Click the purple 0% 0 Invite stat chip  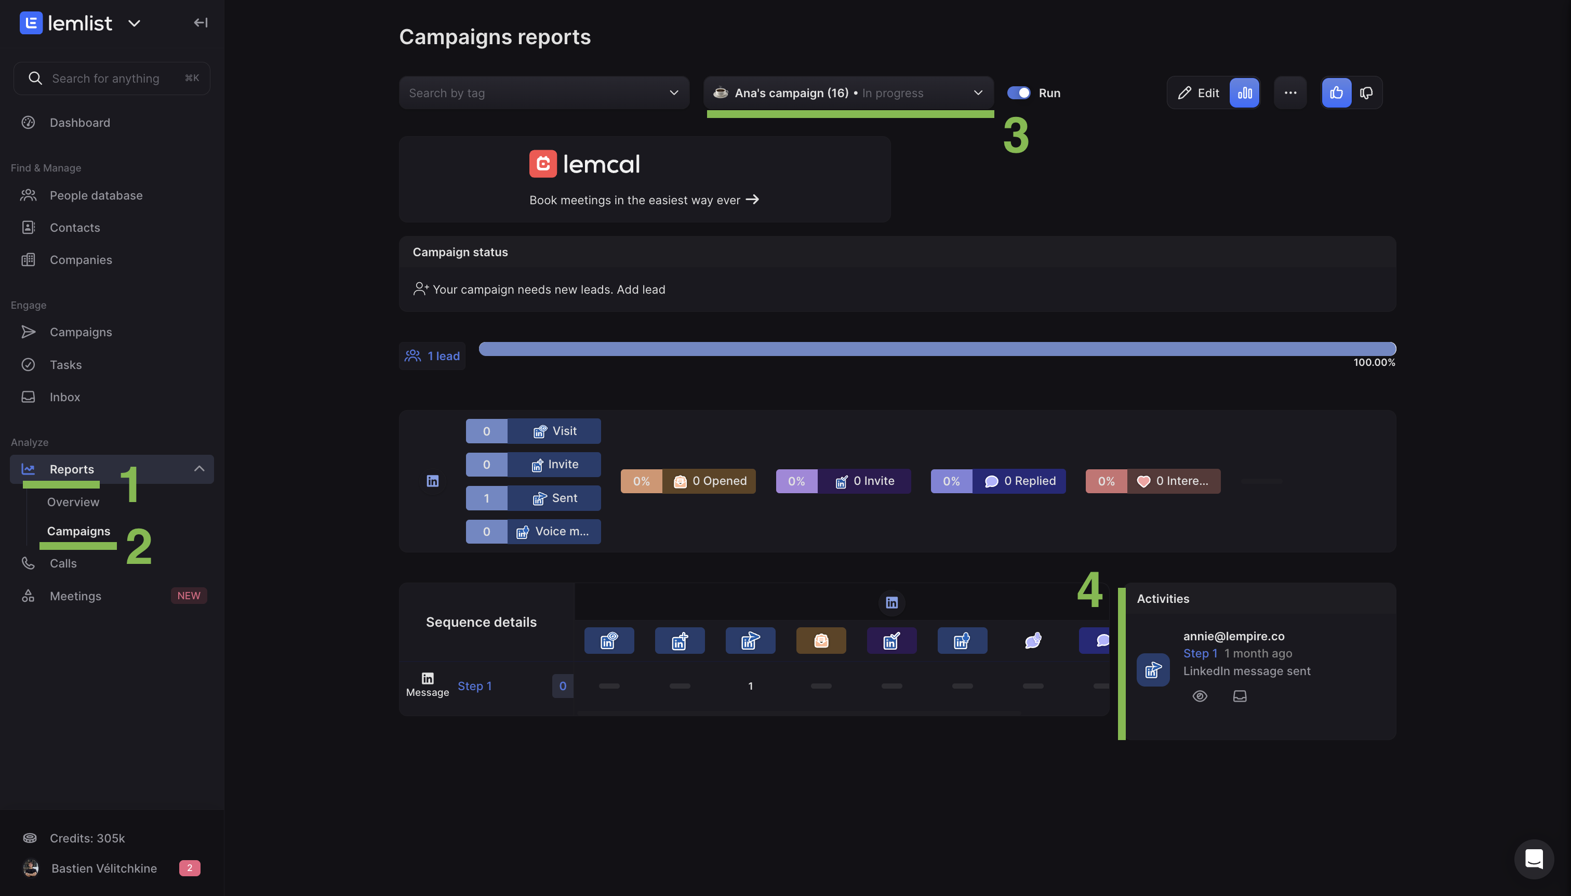(x=843, y=481)
